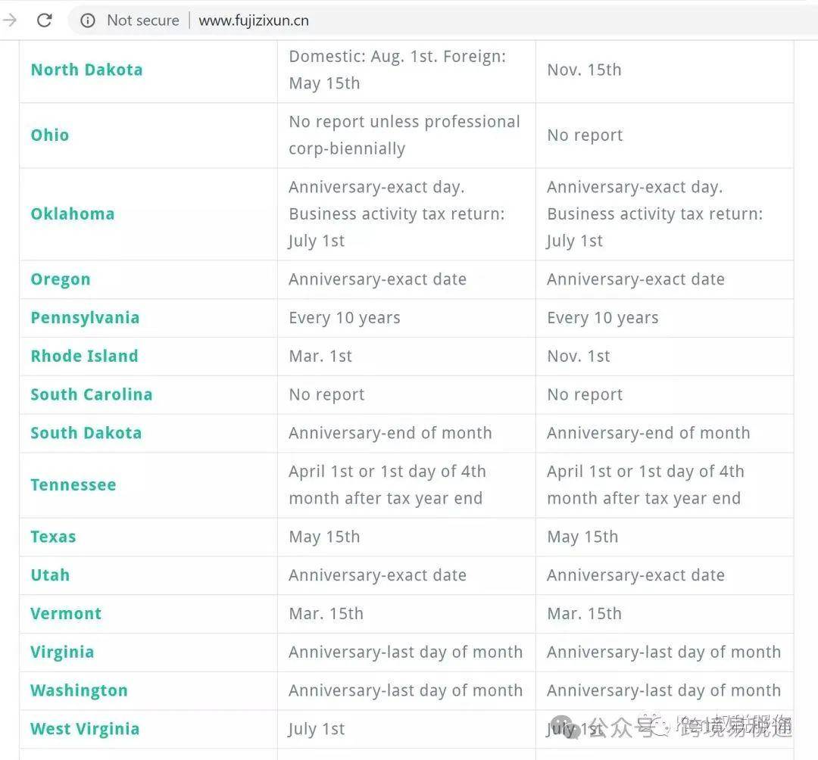Click West Virginia's middle-column 'July 1st' cell

(407, 729)
